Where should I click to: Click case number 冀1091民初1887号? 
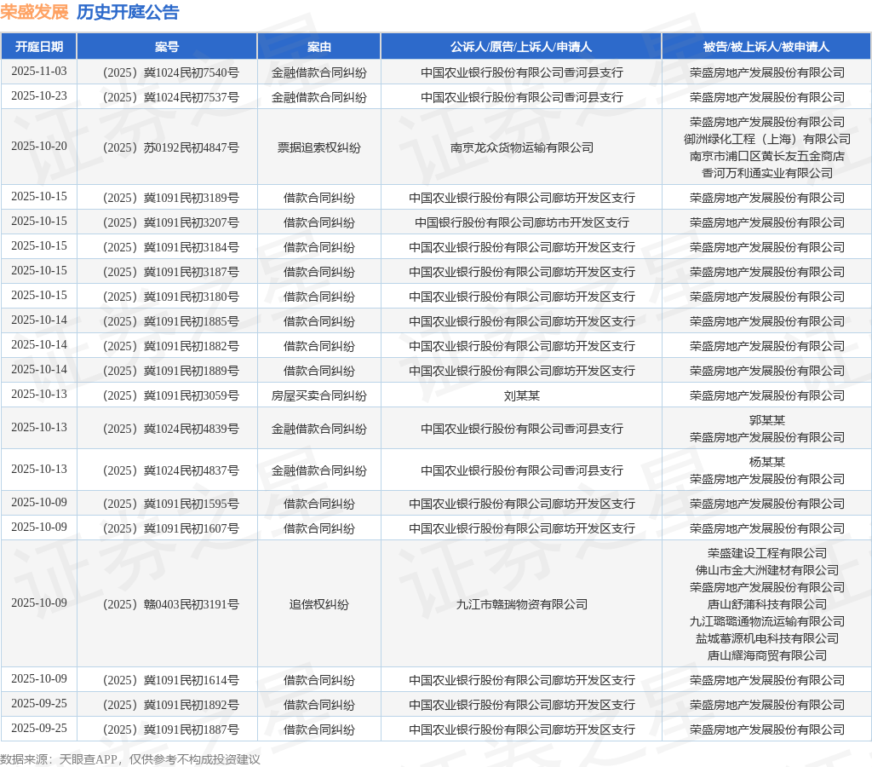click(170, 730)
